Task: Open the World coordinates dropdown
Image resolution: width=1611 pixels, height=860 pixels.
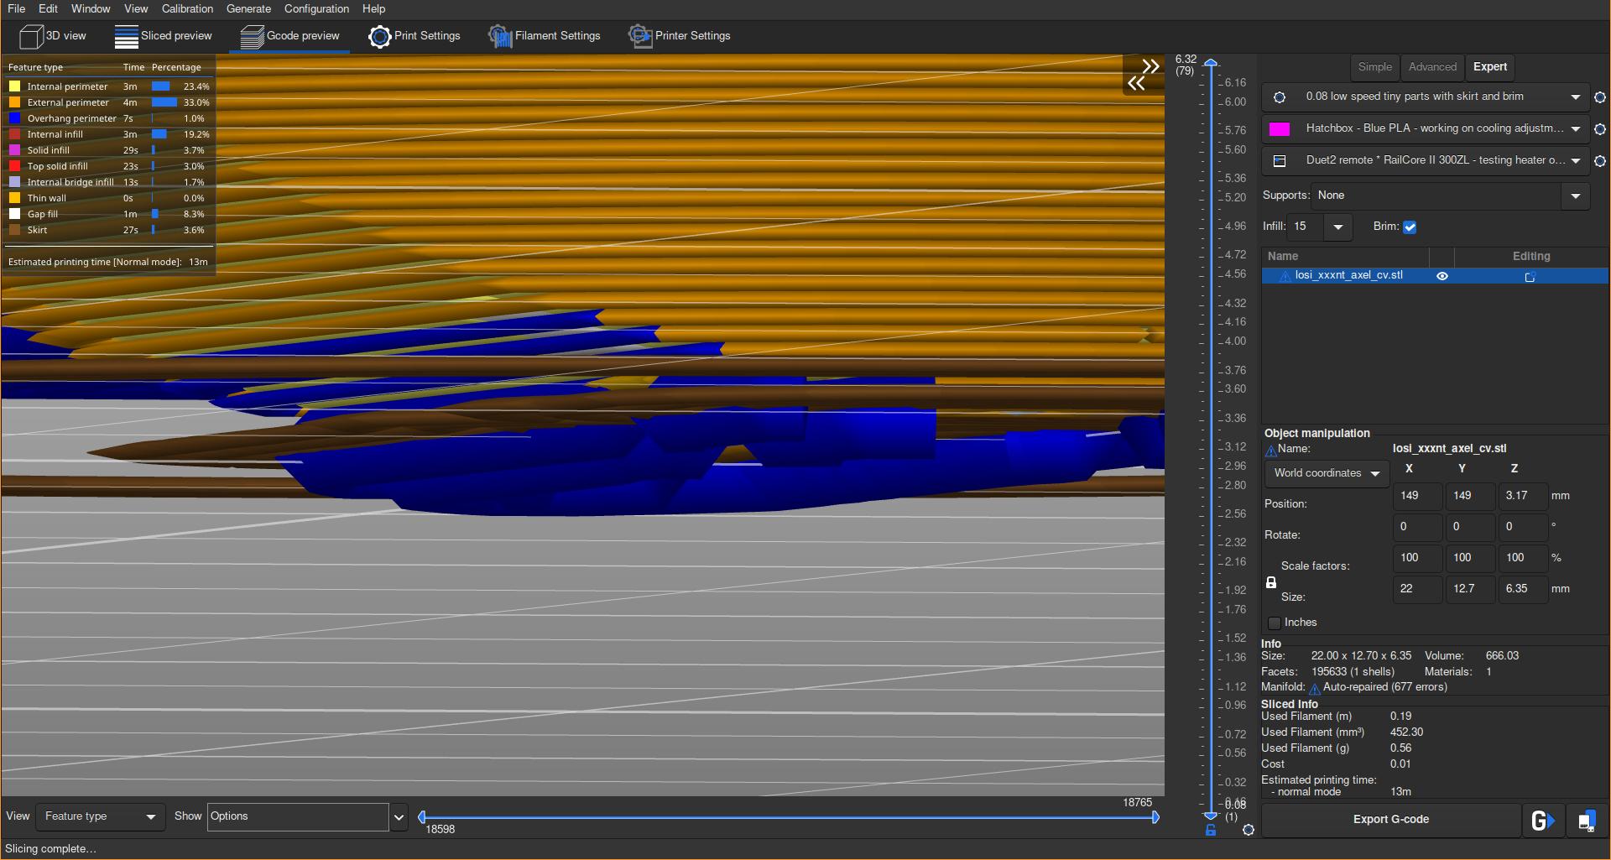Action: point(1325,473)
